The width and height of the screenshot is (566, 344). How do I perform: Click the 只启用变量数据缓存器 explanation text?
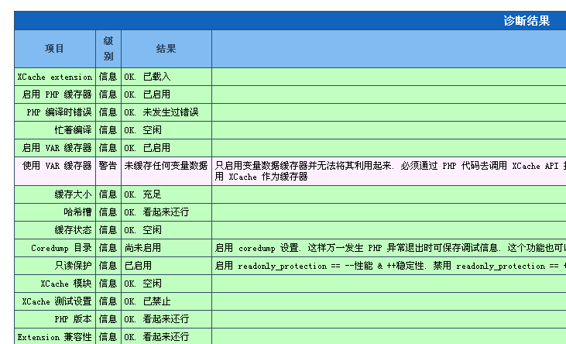tap(390, 171)
